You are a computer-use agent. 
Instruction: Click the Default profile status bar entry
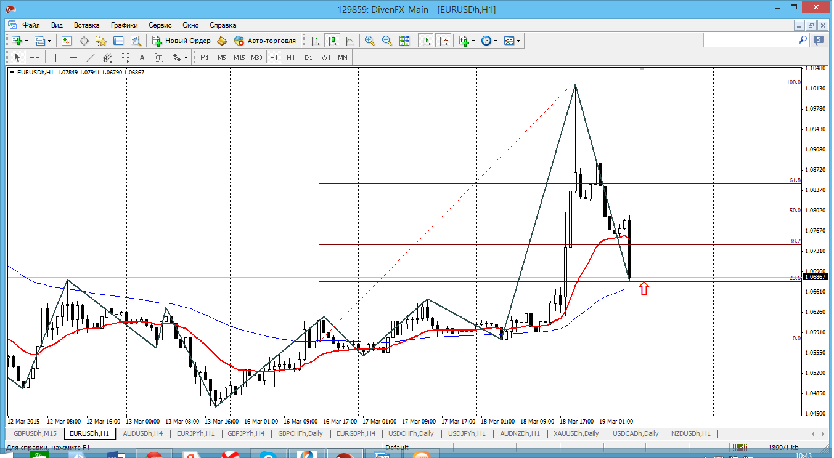tap(397, 447)
